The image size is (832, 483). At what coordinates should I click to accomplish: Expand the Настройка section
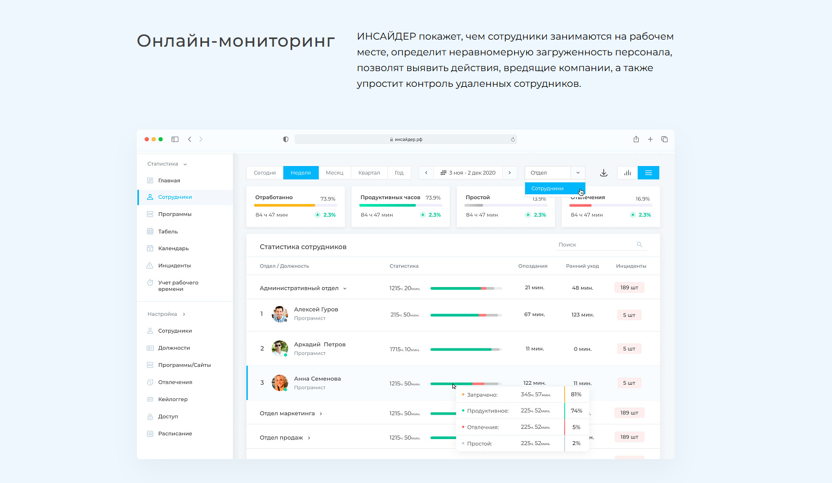click(x=183, y=314)
